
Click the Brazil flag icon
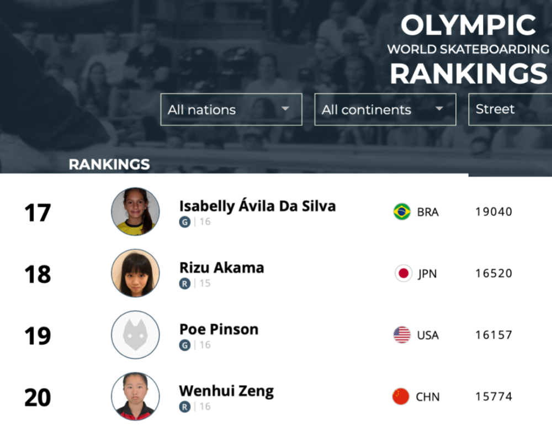402,212
